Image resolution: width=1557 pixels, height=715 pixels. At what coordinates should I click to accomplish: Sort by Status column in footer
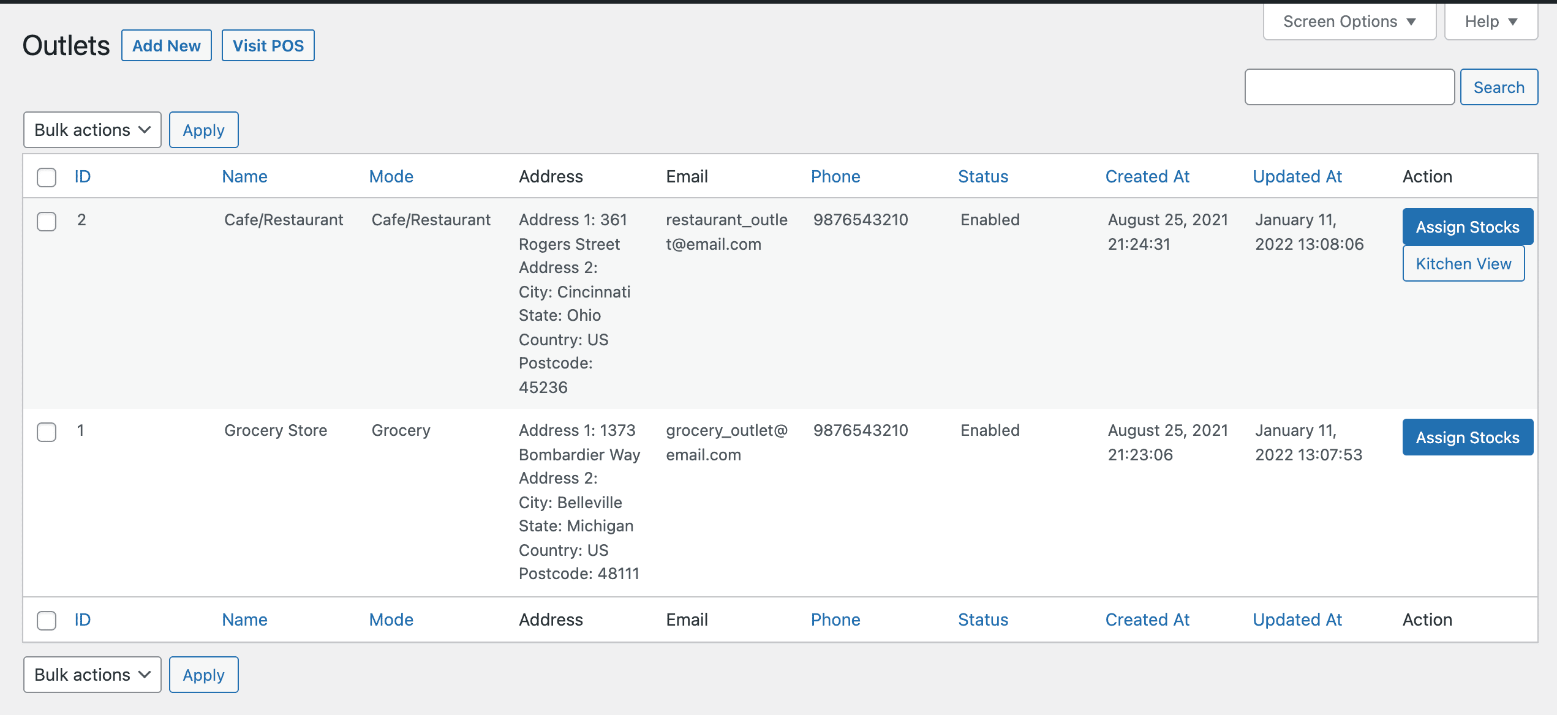[x=982, y=620]
